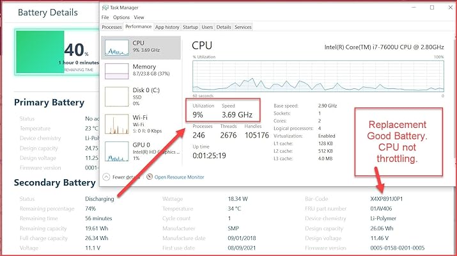Viewport: 457px width, 256px height.
Task: Select the Disk 0 (C:) thumbnail graph
Action: pyautogui.click(x=116, y=97)
